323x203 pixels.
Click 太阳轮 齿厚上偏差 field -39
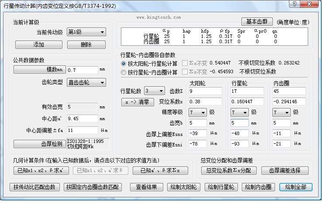pos(197,133)
